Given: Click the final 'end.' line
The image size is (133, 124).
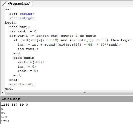Looking at the screenshot, I should point(9,89).
